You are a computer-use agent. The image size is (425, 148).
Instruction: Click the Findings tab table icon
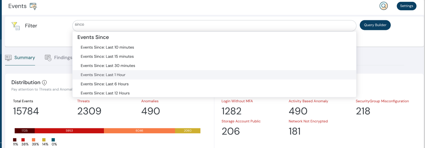click(x=48, y=58)
